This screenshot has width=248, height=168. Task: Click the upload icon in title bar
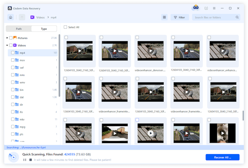206,8
